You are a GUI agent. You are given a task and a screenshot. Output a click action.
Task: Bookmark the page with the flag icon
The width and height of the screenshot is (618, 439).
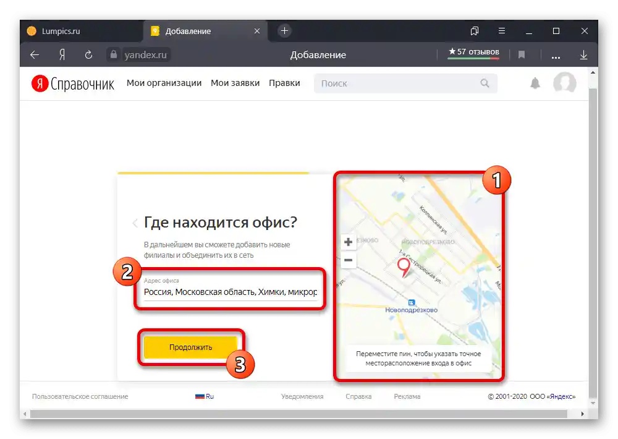522,55
